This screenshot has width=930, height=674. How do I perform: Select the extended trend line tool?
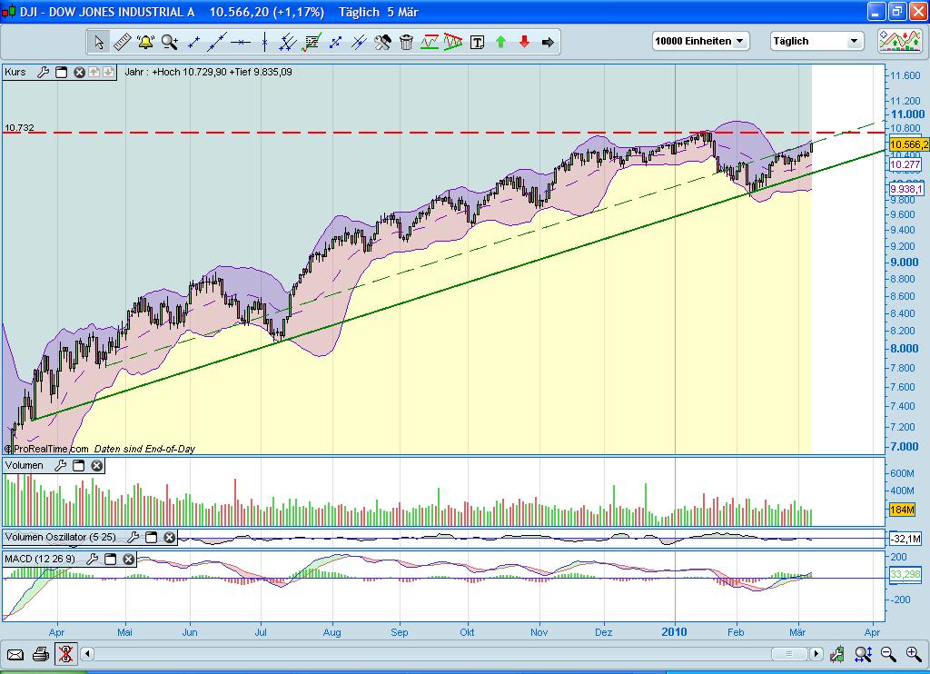point(217,42)
